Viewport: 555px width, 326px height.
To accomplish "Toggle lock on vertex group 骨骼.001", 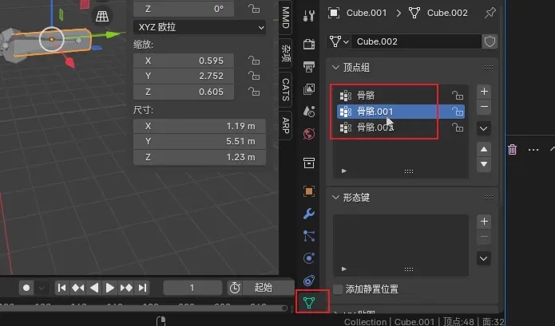I will coord(458,112).
